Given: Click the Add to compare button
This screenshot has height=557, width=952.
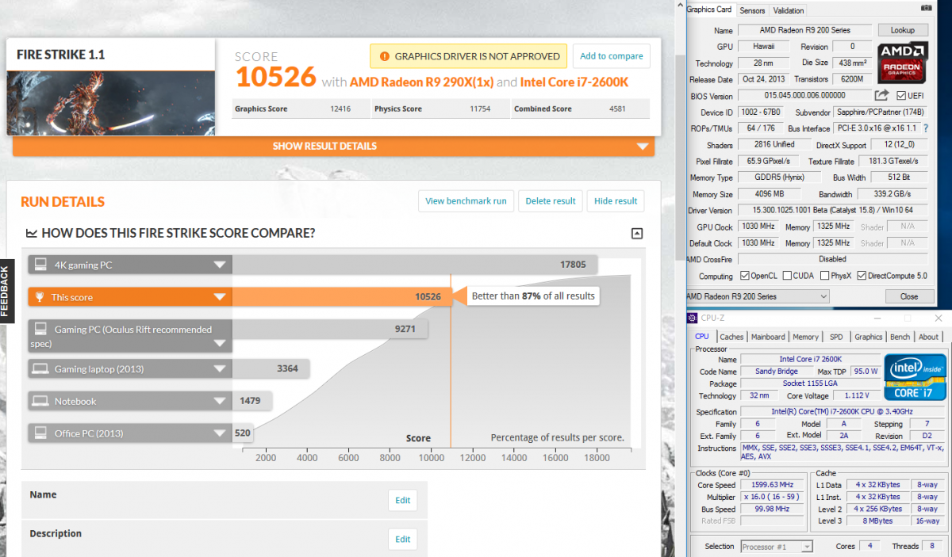Looking at the screenshot, I should (x=611, y=56).
